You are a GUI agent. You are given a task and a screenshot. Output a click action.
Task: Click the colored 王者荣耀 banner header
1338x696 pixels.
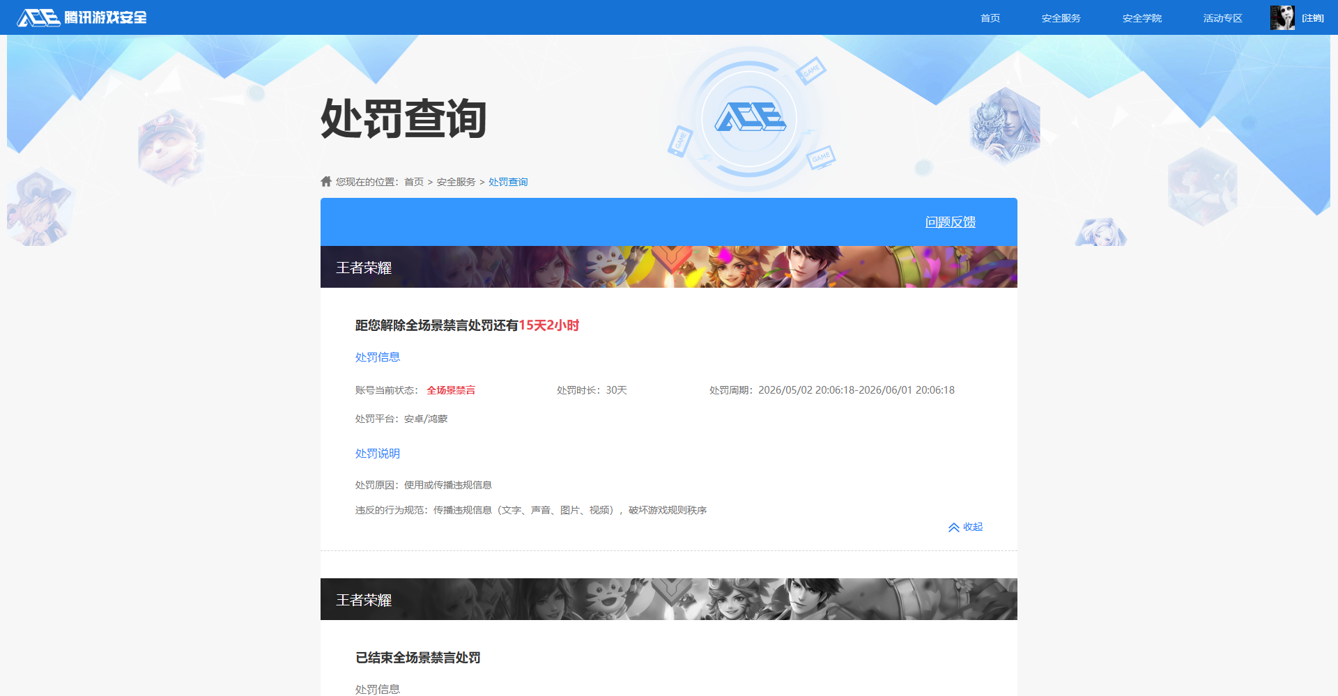(669, 267)
